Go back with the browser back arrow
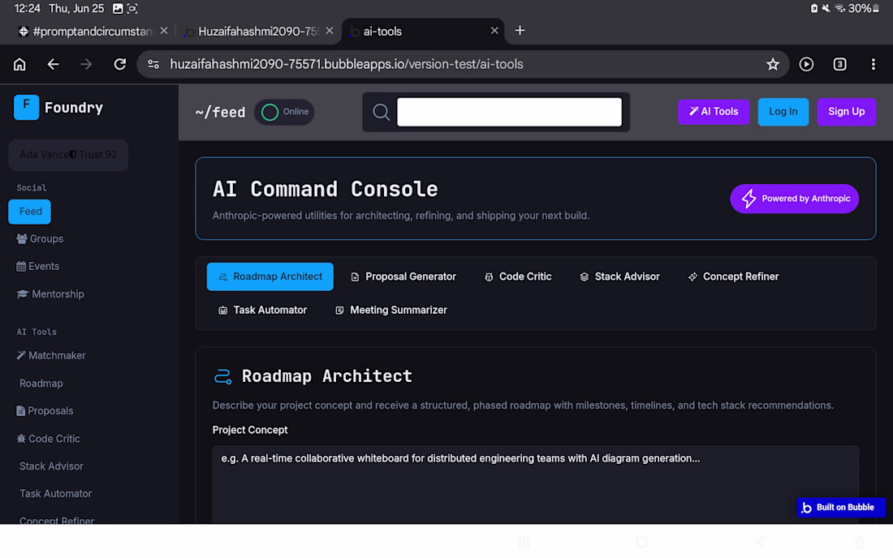The image size is (893, 558). [x=53, y=64]
